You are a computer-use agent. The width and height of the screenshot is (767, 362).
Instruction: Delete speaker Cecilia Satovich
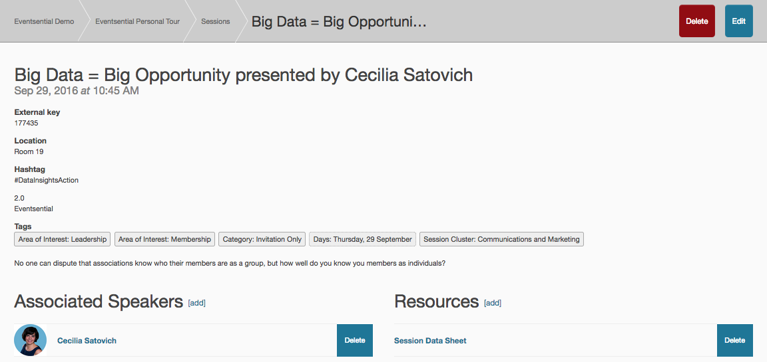(354, 340)
